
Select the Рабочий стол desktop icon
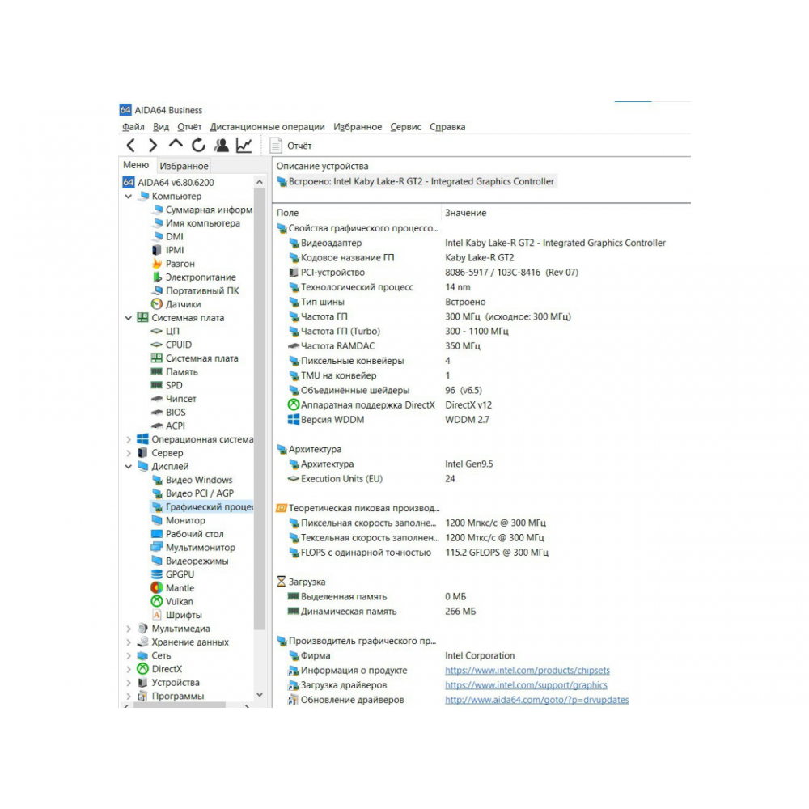157,533
